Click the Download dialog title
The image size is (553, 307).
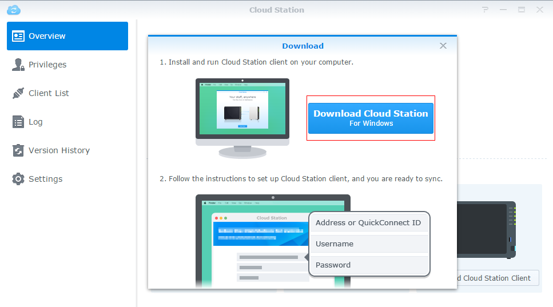point(303,46)
